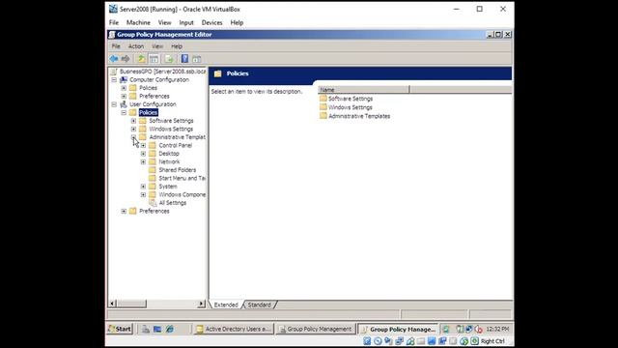Collapse the User Configuration node
The height and width of the screenshot is (348, 618).
click(114, 104)
